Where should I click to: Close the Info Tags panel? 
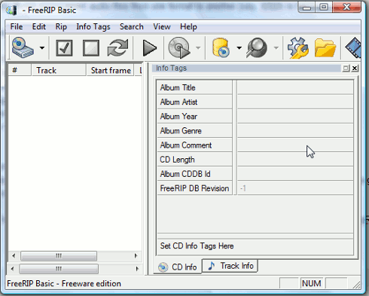click(355, 68)
